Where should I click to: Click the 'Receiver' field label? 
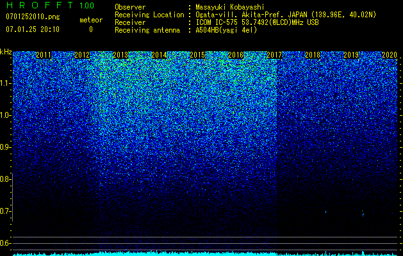pyautogui.click(x=130, y=22)
